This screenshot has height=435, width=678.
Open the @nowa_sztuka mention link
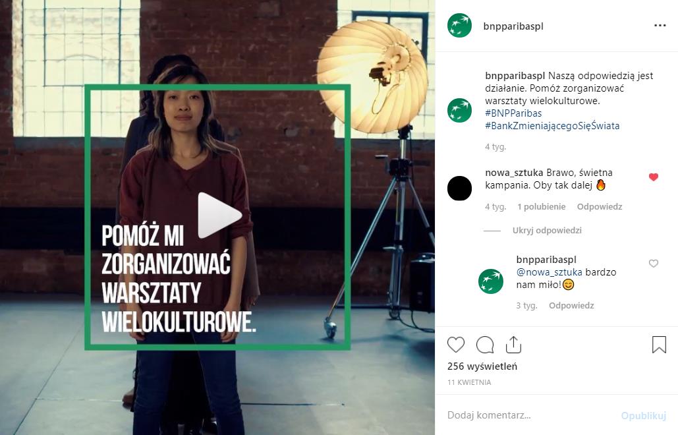(549, 272)
